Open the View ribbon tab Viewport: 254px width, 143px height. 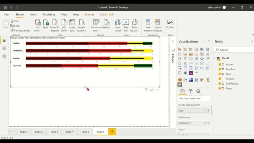pyautogui.click(x=64, y=15)
